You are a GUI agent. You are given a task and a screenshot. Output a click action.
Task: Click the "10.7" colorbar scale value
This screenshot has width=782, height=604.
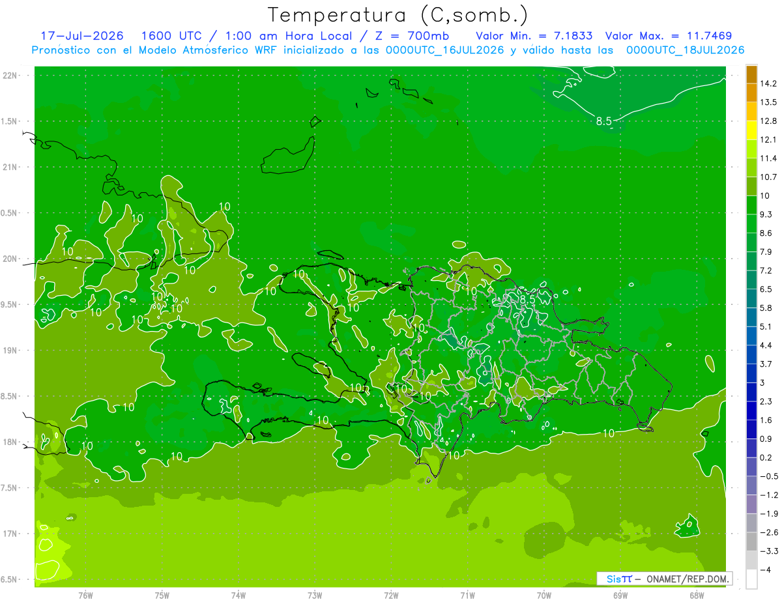coord(768,177)
